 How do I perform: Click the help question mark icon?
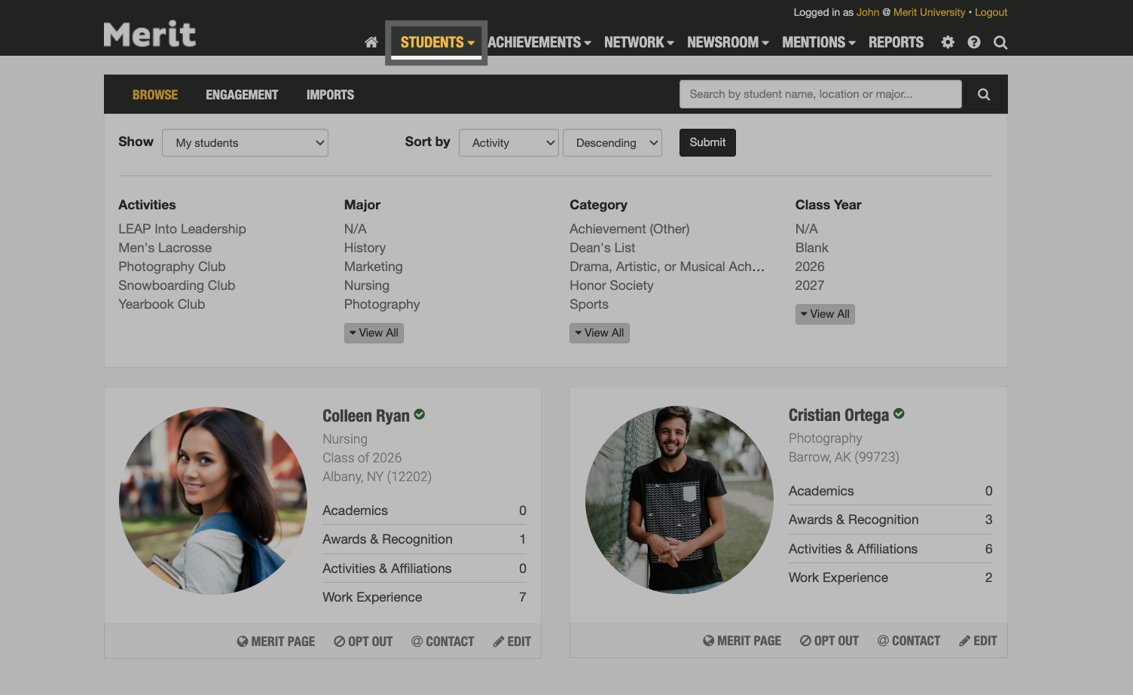tap(973, 42)
